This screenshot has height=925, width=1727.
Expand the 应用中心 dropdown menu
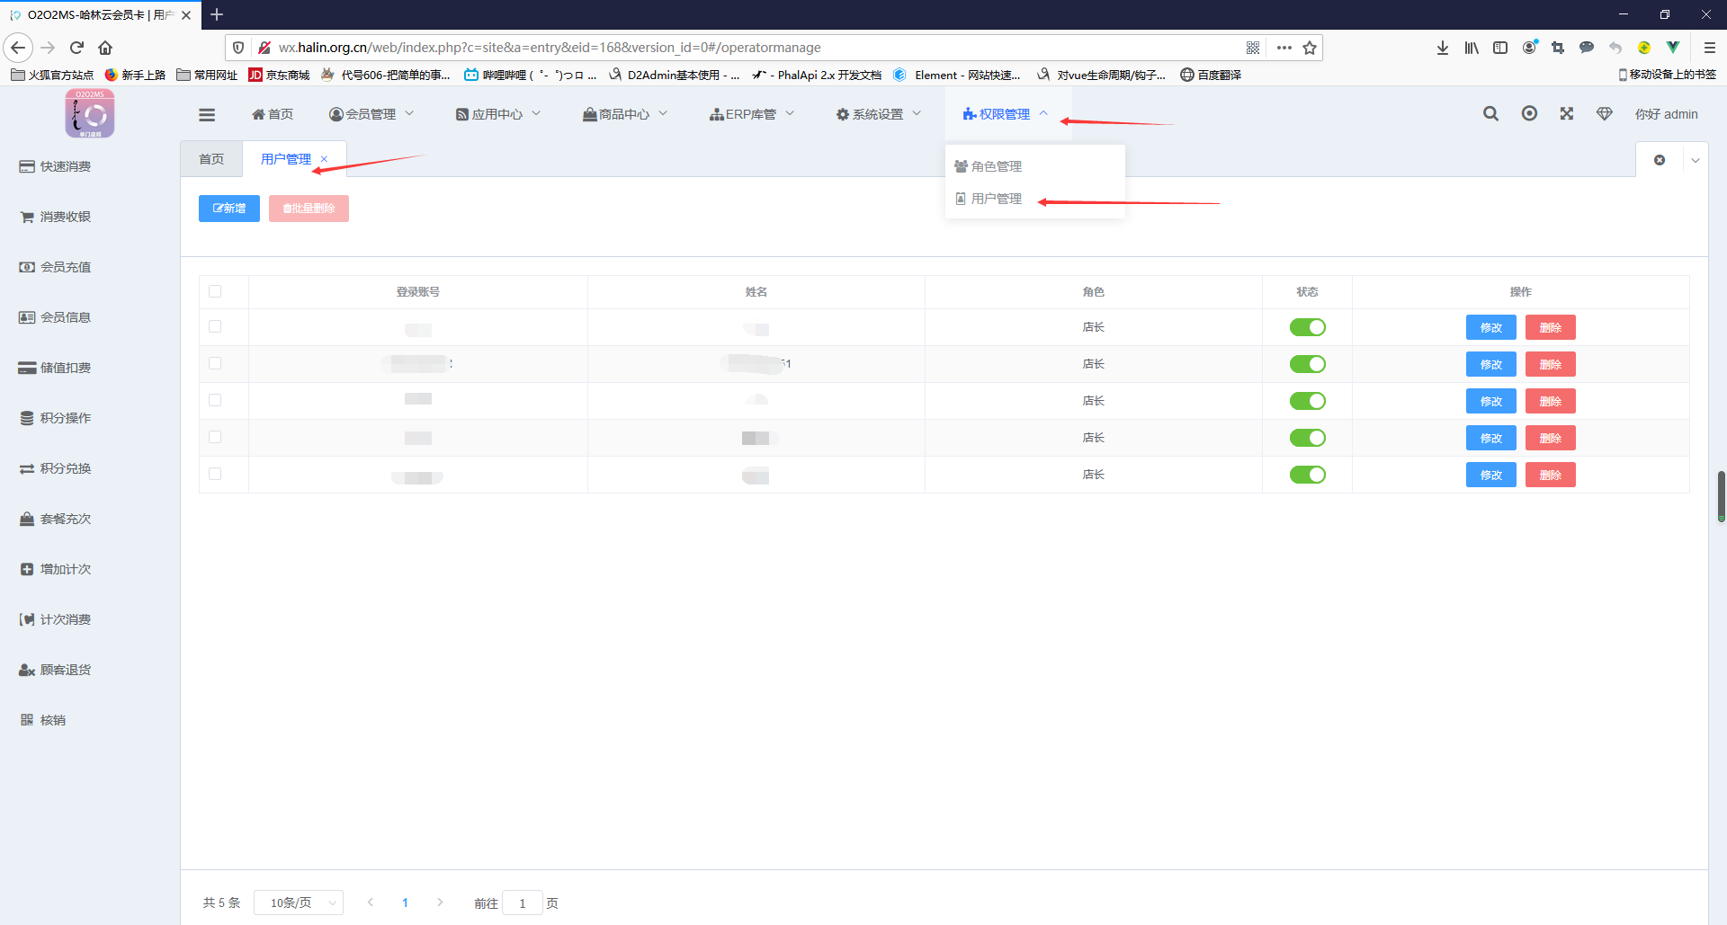498,114
